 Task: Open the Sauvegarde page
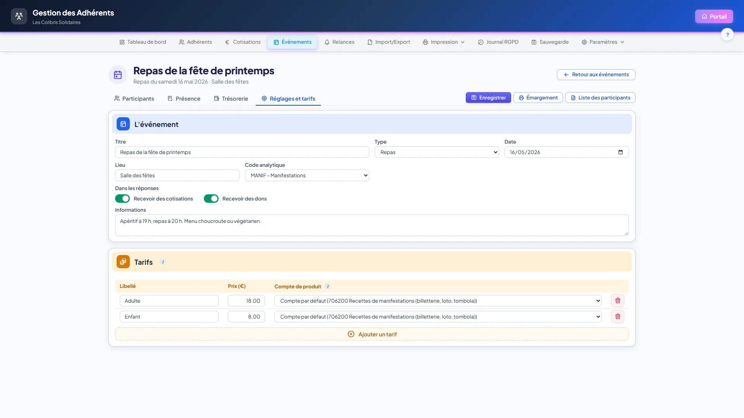coord(550,42)
